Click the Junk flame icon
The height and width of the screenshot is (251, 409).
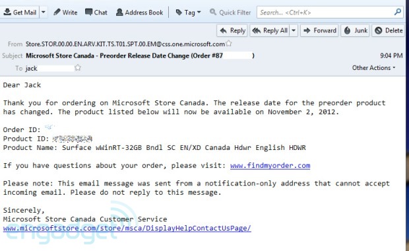coord(347,30)
